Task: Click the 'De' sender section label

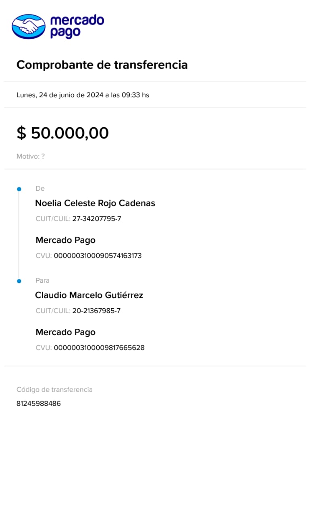Action: [x=40, y=189]
